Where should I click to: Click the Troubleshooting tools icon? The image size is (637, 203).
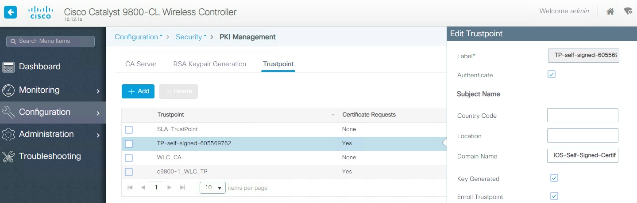click(8, 157)
